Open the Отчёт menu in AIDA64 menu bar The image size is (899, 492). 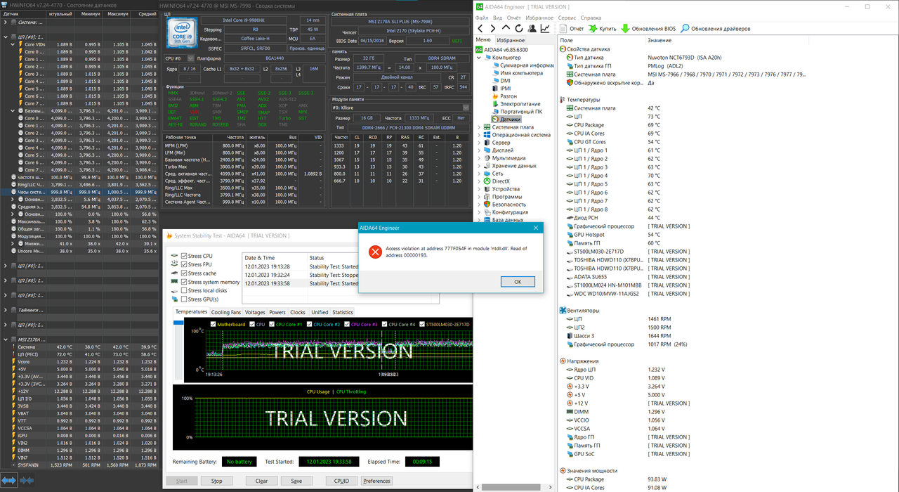[x=513, y=17]
